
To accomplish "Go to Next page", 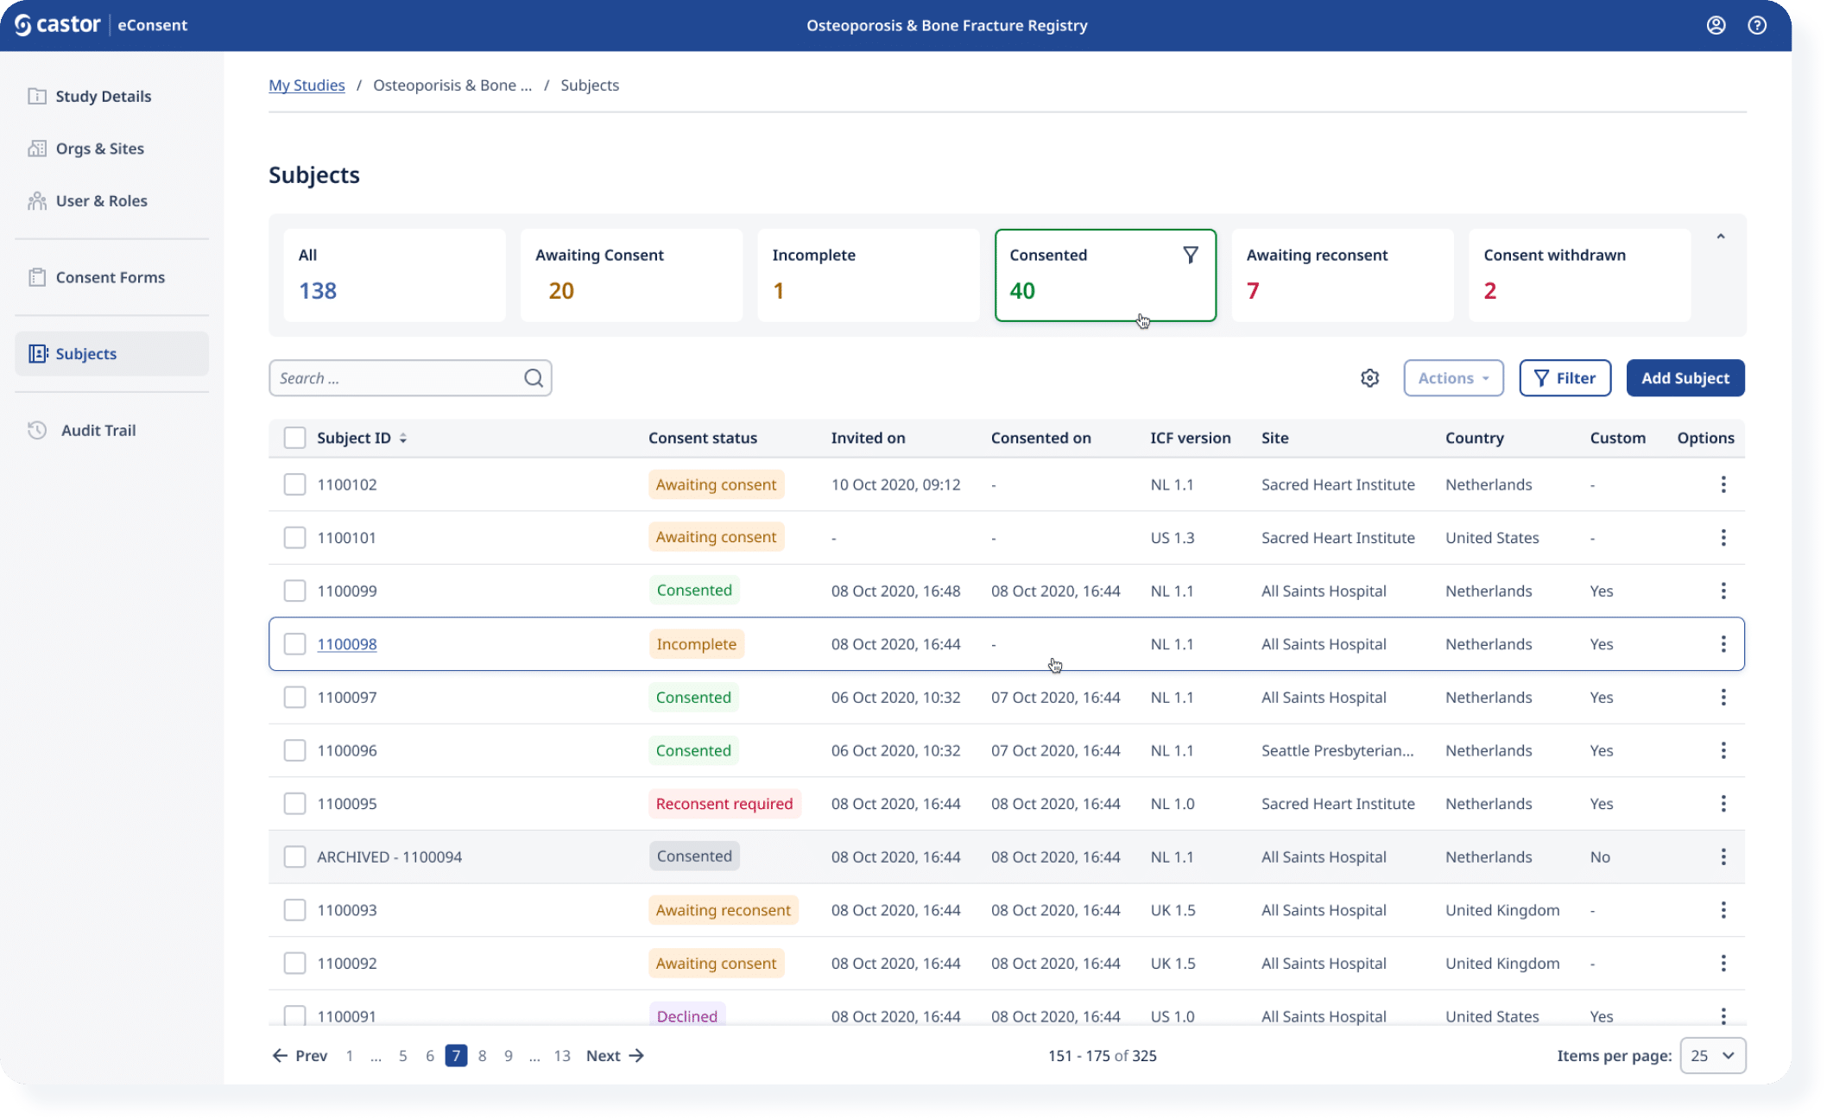I will point(615,1055).
